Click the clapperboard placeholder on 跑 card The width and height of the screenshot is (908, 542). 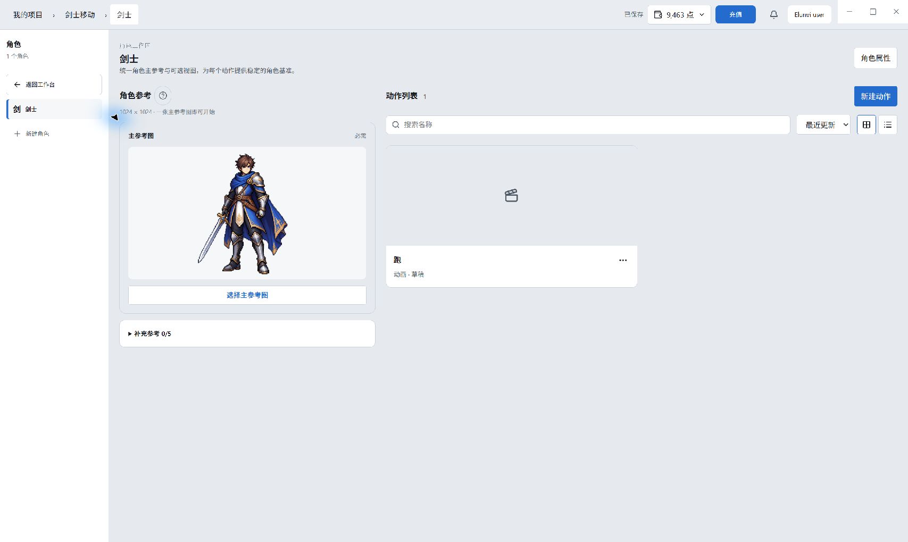click(x=511, y=195)
